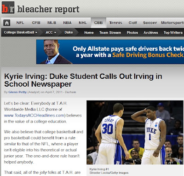The height and width of the screenshot is (176, 184).
Task: Open the NFL section tab
Action: (20, 23)
